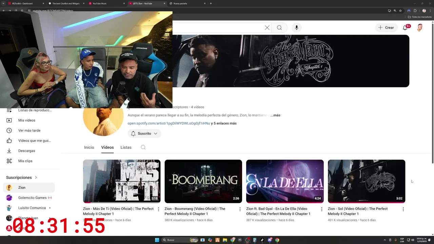Open TikTok from the taskbar
The height and width of the screenshot is (244, 434).
[x=262, y=240]
